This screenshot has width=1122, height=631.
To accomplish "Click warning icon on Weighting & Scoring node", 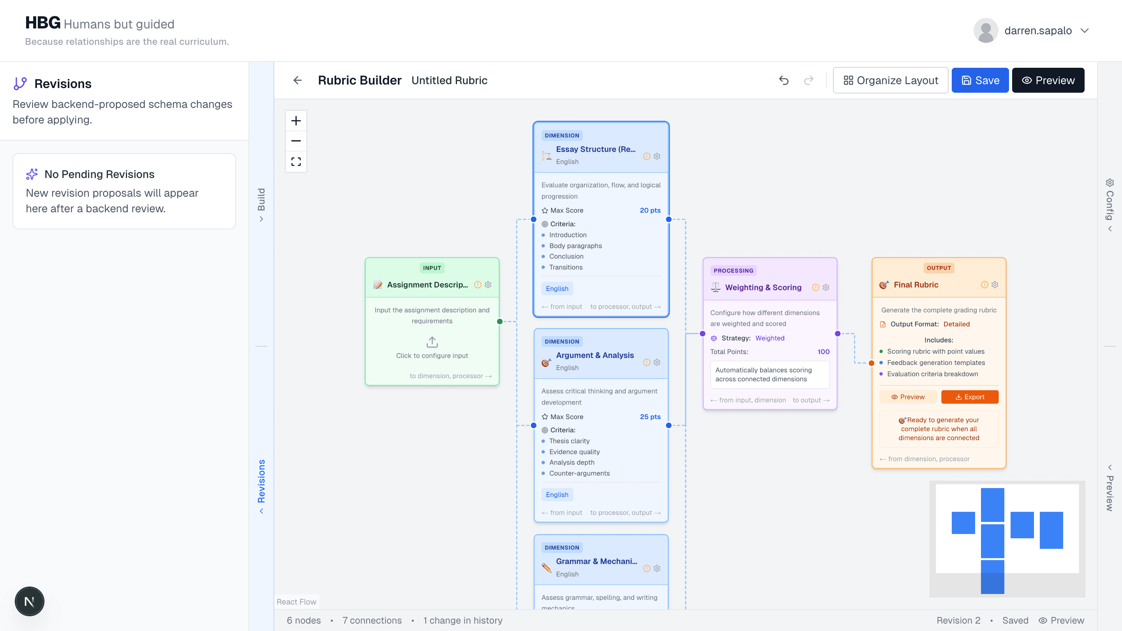I will click(815, 287).
